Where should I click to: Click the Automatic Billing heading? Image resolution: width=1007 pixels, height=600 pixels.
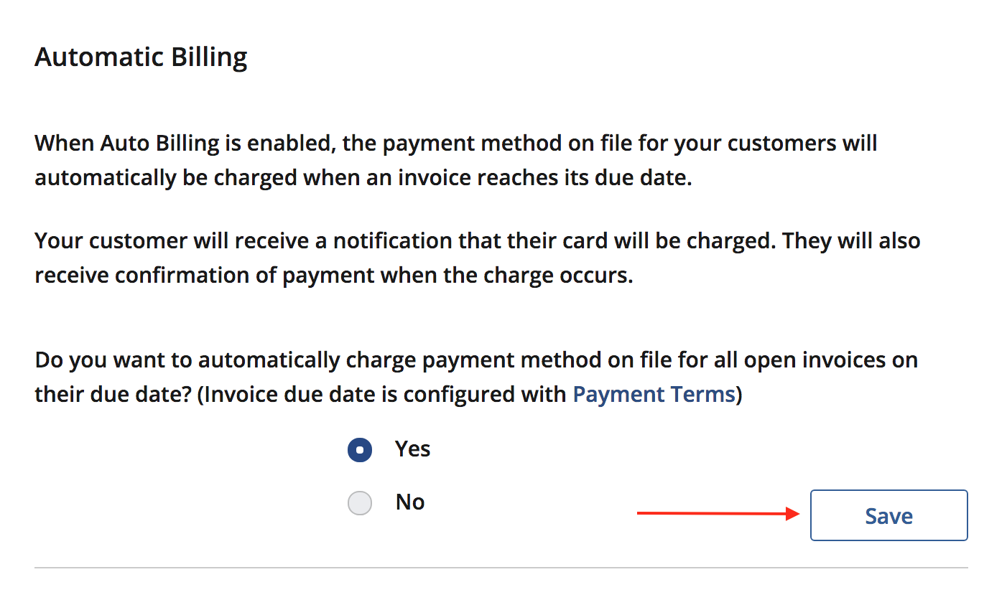coord(141,57)
